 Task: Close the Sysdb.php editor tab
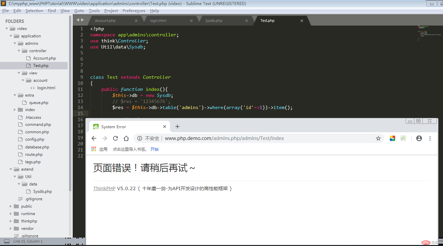[x=246, y=21]
